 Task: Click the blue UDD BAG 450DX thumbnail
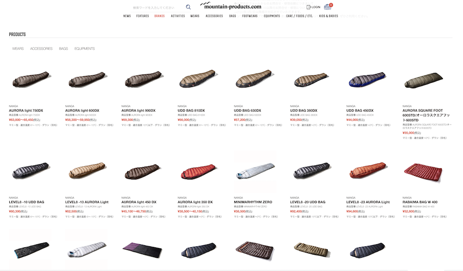(x=367, y=80)
